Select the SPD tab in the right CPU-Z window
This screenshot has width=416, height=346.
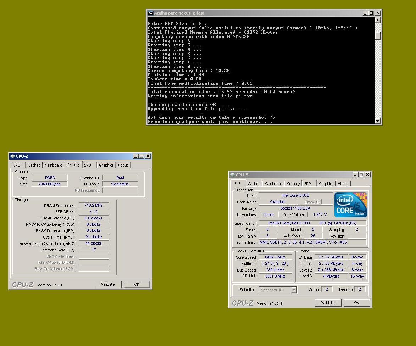[307, 184]
